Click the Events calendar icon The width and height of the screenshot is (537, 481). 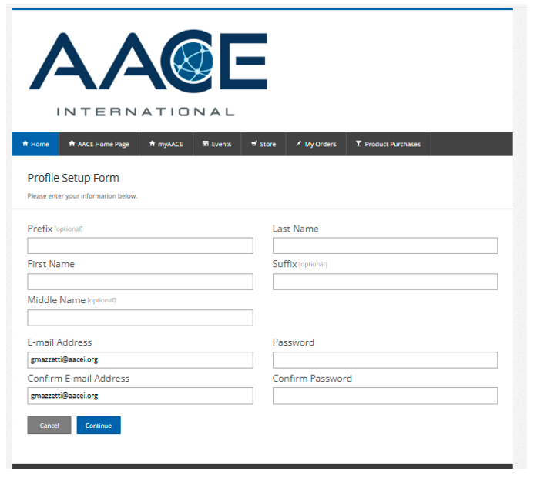point(206,144)
